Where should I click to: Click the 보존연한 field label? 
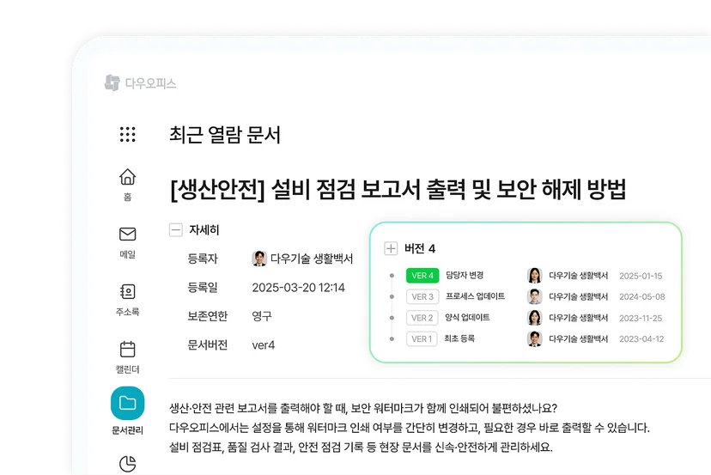[208, 316]
